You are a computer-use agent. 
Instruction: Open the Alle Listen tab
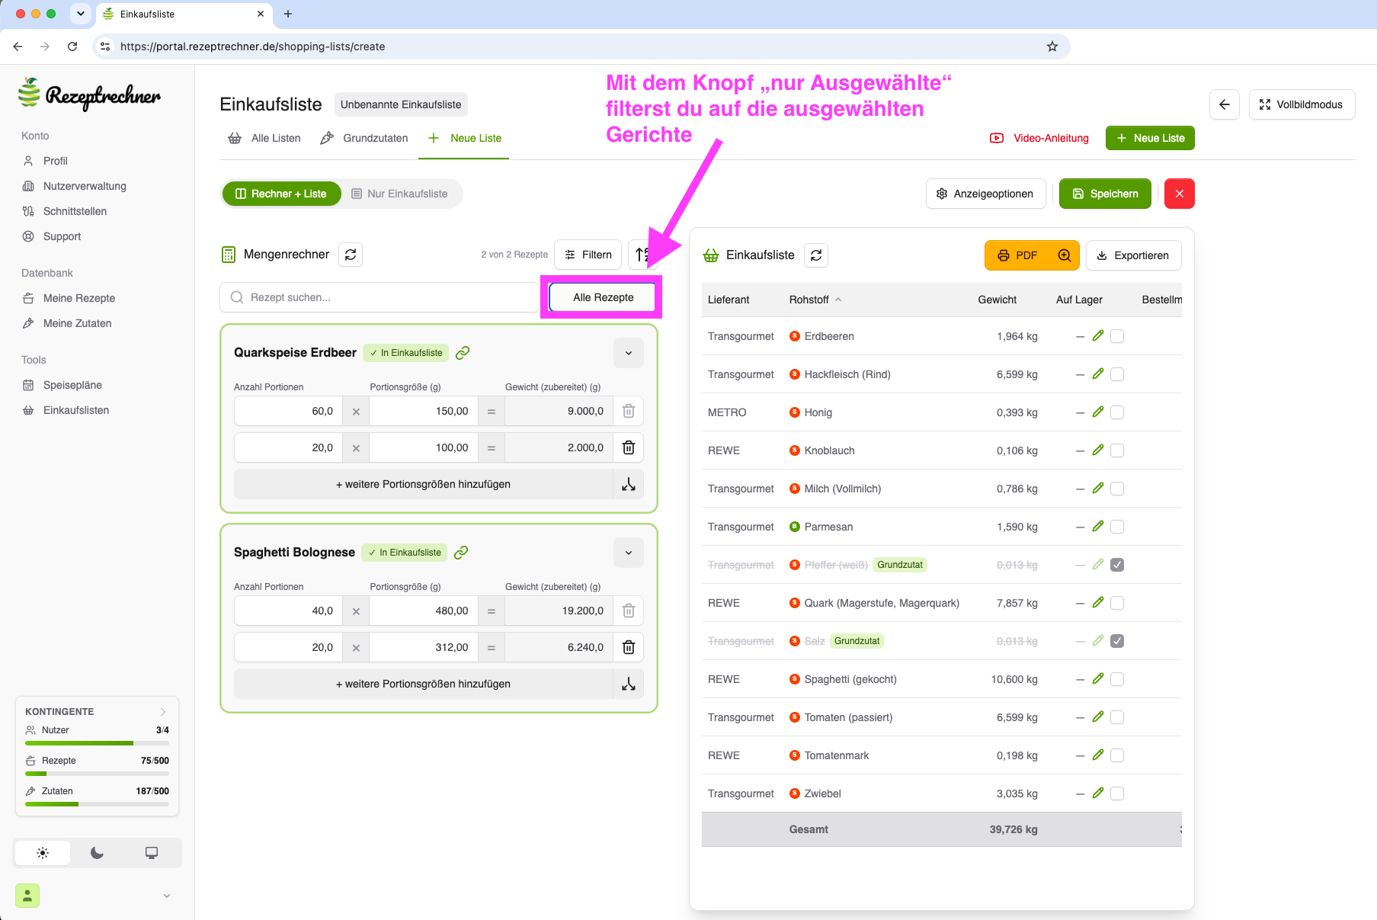tap(264, 138)
